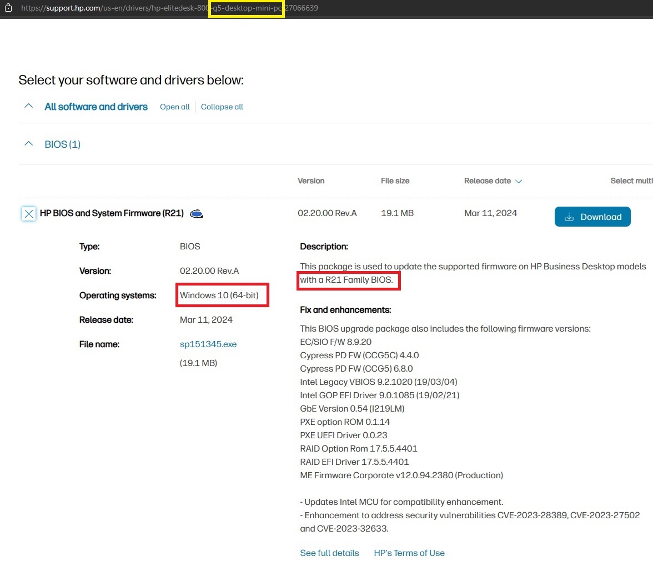Click the Open all link

tap(174, 107)
